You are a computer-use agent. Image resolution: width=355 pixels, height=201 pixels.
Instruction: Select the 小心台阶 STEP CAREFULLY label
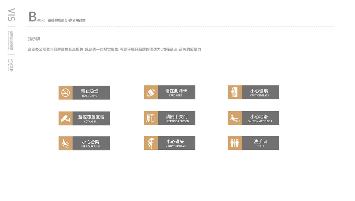91,143
